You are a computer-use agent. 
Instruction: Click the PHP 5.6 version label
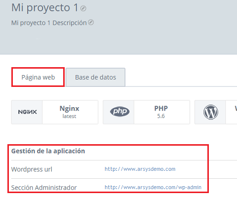click(161, 116)
